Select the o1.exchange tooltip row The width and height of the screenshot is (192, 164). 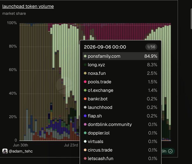pyautogui.click(x=121, y=90)
